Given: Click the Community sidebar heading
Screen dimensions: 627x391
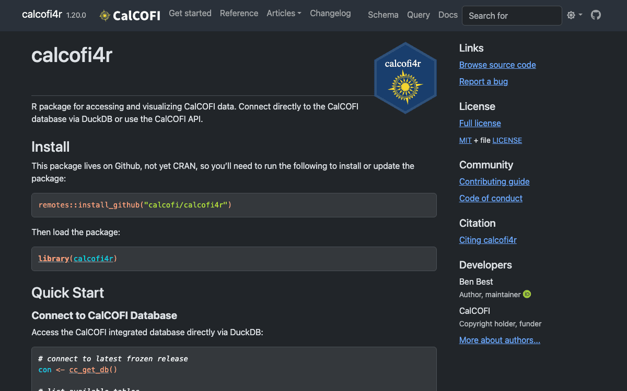Looking at the screenshot, I should point(486,165).
